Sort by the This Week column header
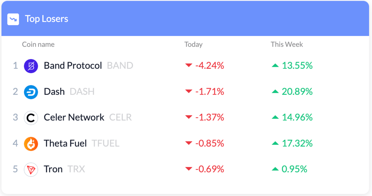Viewport: 372px width, 196px height. [x=287, y=45]
